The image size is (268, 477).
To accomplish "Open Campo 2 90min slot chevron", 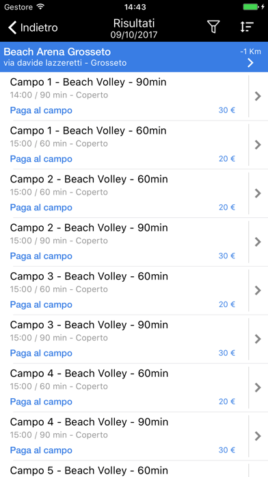I will pyautogui.click(x=258, y=242).
